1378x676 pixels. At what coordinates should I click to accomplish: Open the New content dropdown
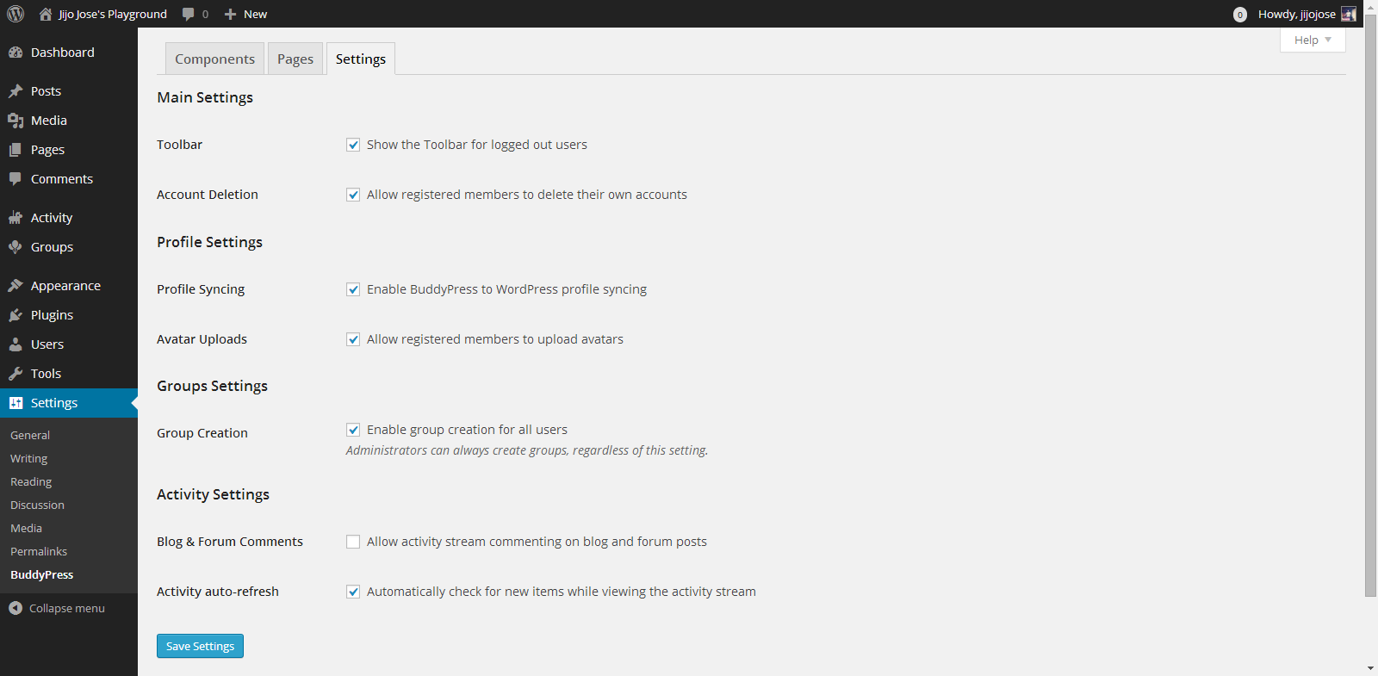[x=246, y=14]
